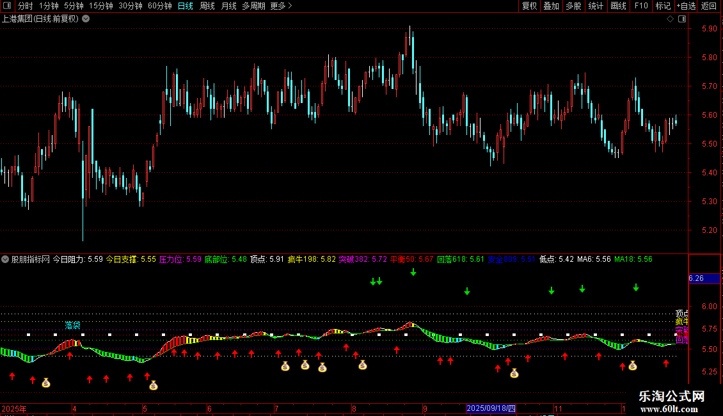The height and width of the screenshot is (416, 723).
Task: Expand the 股朋指标网 indicator dropdown arrow
Action: point(5,259)
